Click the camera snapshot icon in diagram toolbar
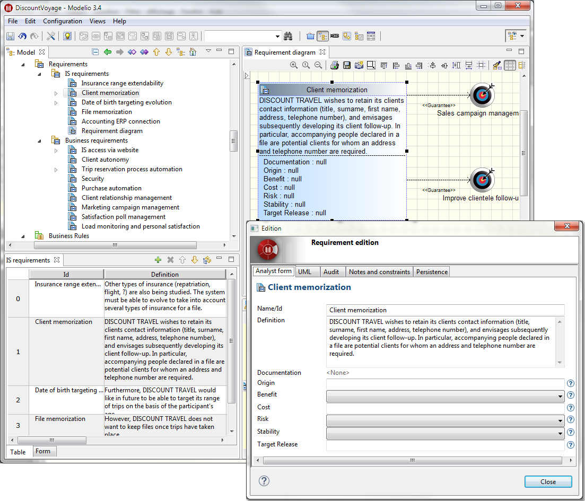585x501 pixels. point(359,65)
